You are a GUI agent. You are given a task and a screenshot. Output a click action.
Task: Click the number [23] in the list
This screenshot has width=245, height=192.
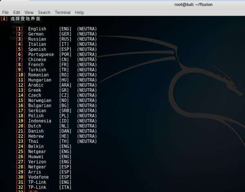point(21,141)
